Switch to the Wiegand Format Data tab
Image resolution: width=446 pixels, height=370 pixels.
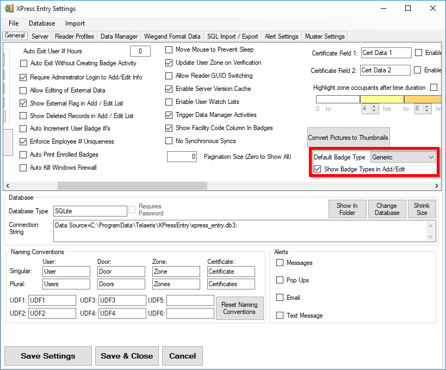tap(172, 36)
